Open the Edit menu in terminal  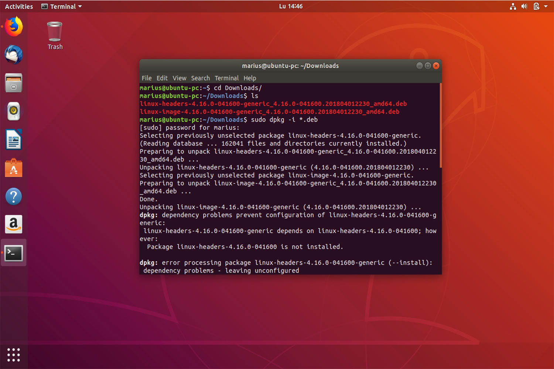click(x=162, y=78)
